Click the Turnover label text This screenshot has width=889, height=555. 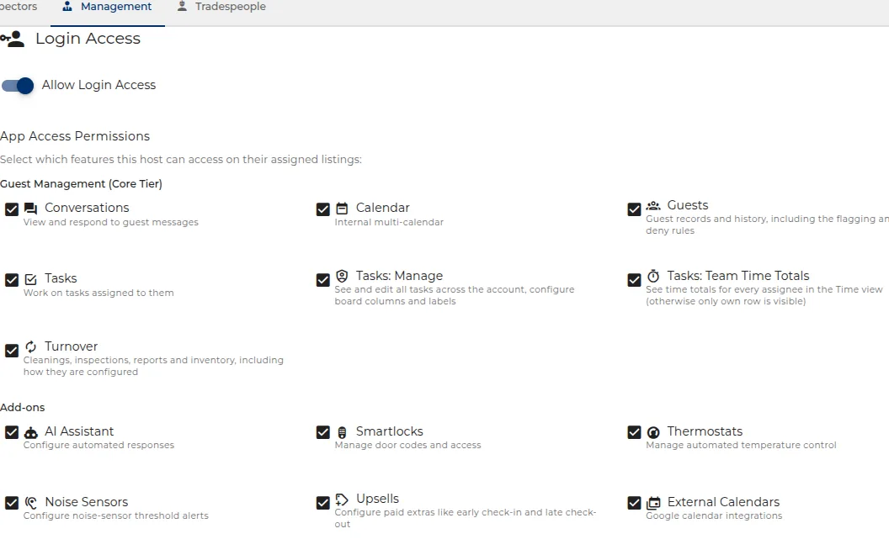71,346
